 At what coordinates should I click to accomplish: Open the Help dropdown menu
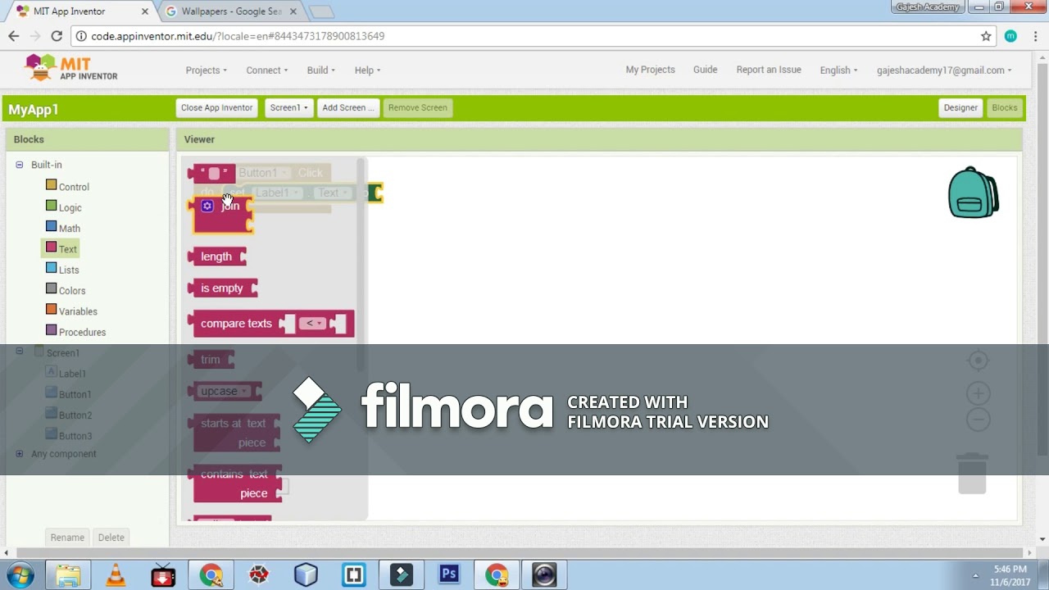click(368, 70)
